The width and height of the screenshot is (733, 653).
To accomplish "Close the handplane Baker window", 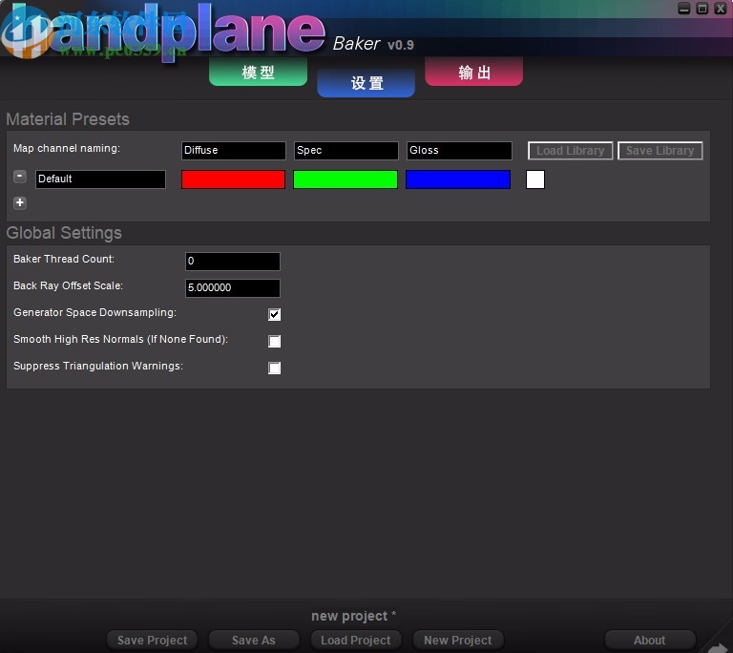I will point(721,9).
